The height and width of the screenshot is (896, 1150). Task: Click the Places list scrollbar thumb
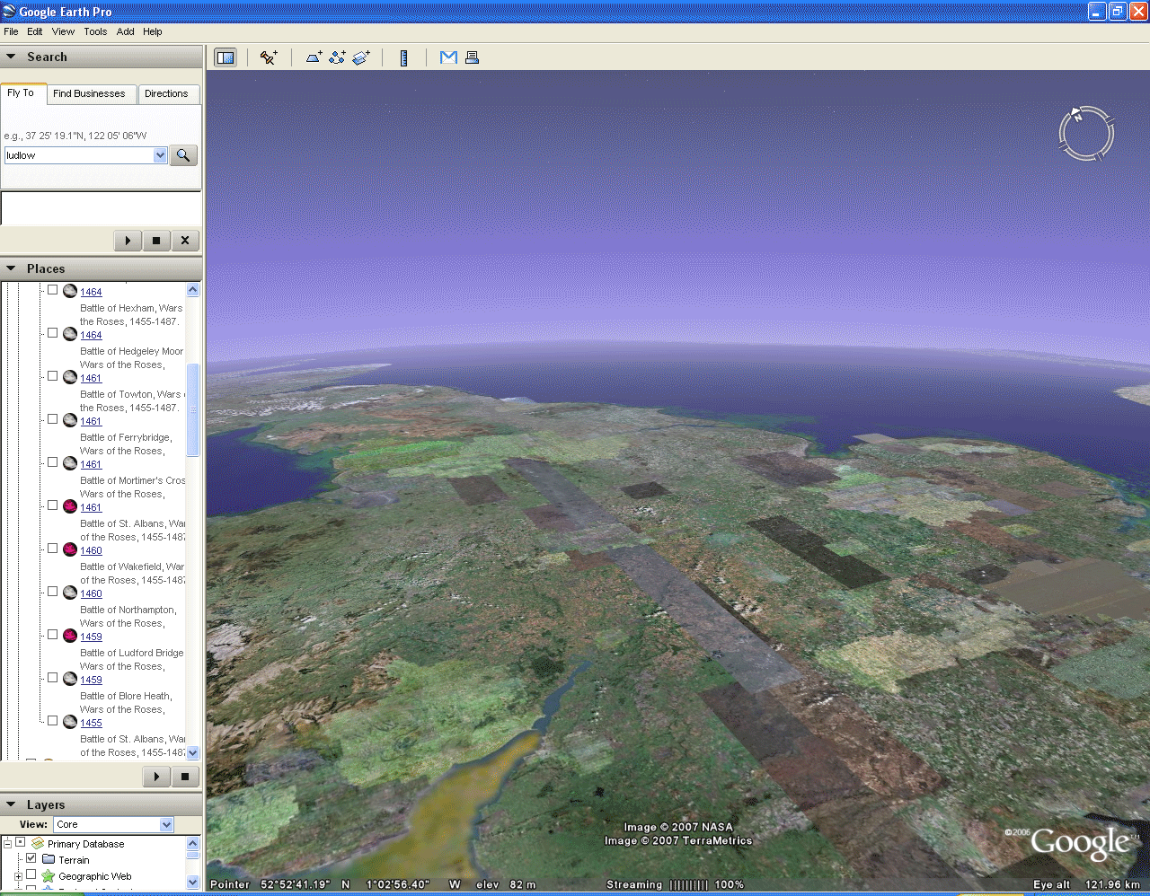[x=193, y=409]
